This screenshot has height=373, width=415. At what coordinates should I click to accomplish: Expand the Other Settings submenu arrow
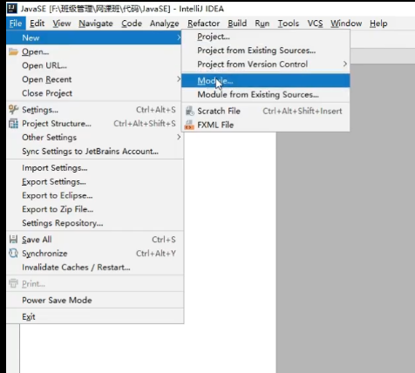point(179,137)
